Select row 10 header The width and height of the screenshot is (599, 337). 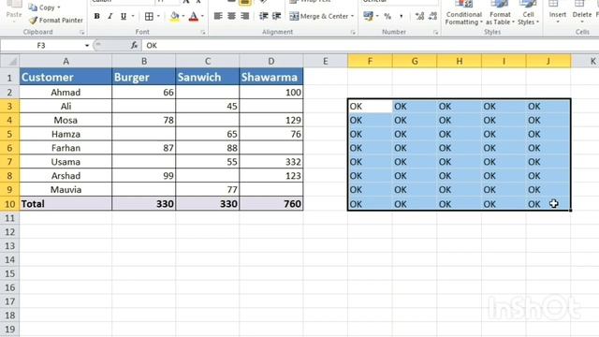(9, 204)
